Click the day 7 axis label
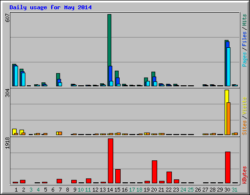Viewport: 250px width, 195px height. point(60,190)
